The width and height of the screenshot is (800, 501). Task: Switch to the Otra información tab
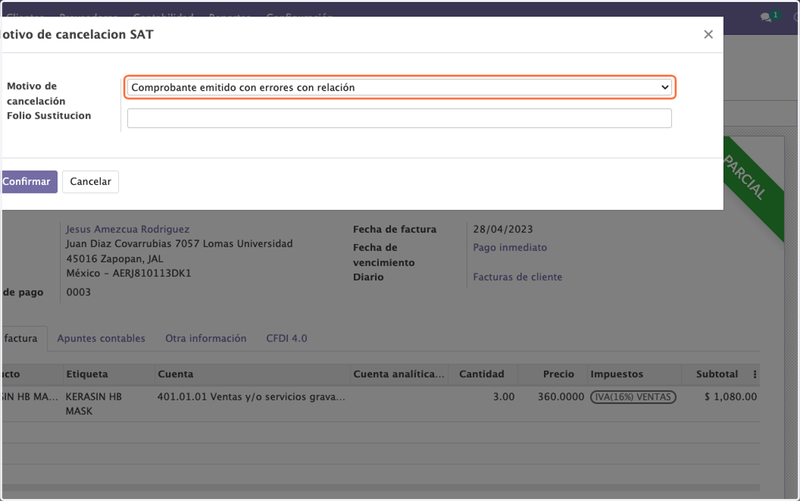pos(206,338)
